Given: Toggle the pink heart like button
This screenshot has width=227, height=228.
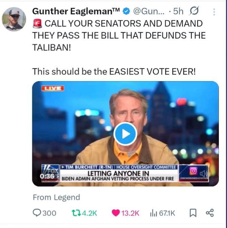Looking at the screenshot, I should click(x=116, y=213).
